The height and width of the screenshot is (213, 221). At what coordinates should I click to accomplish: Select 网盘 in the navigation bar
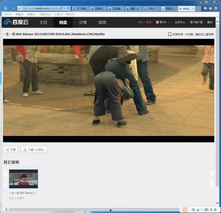pos(63,22)
